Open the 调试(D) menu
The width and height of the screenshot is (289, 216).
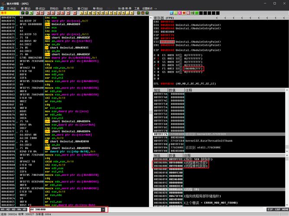point(40,8)
